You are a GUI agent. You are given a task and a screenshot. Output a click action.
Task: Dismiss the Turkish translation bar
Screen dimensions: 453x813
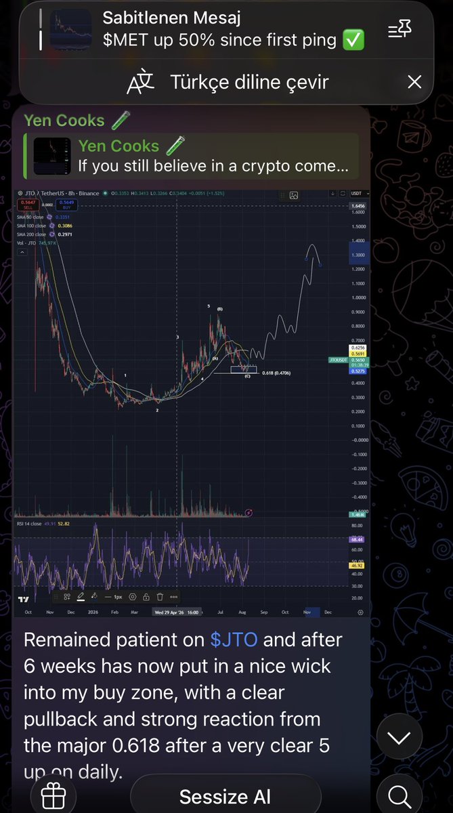(414, 83)
